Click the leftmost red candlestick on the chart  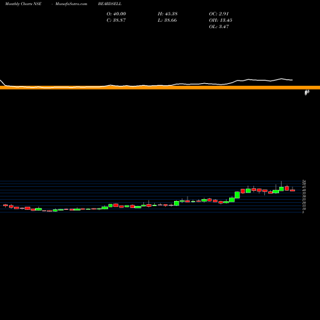click(x=5, y=205)
